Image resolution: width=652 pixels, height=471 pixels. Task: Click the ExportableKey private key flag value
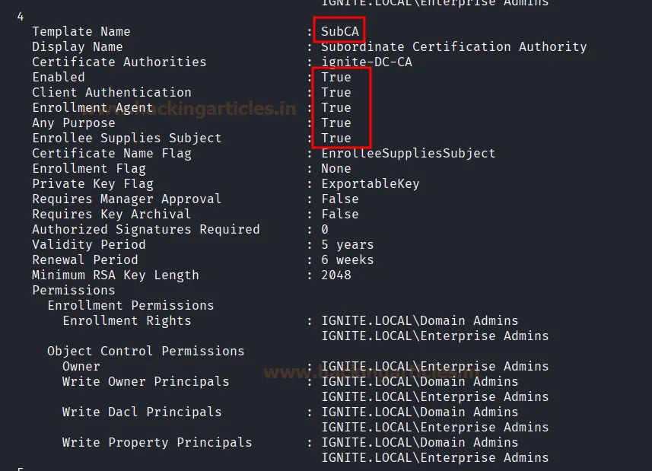370,183
